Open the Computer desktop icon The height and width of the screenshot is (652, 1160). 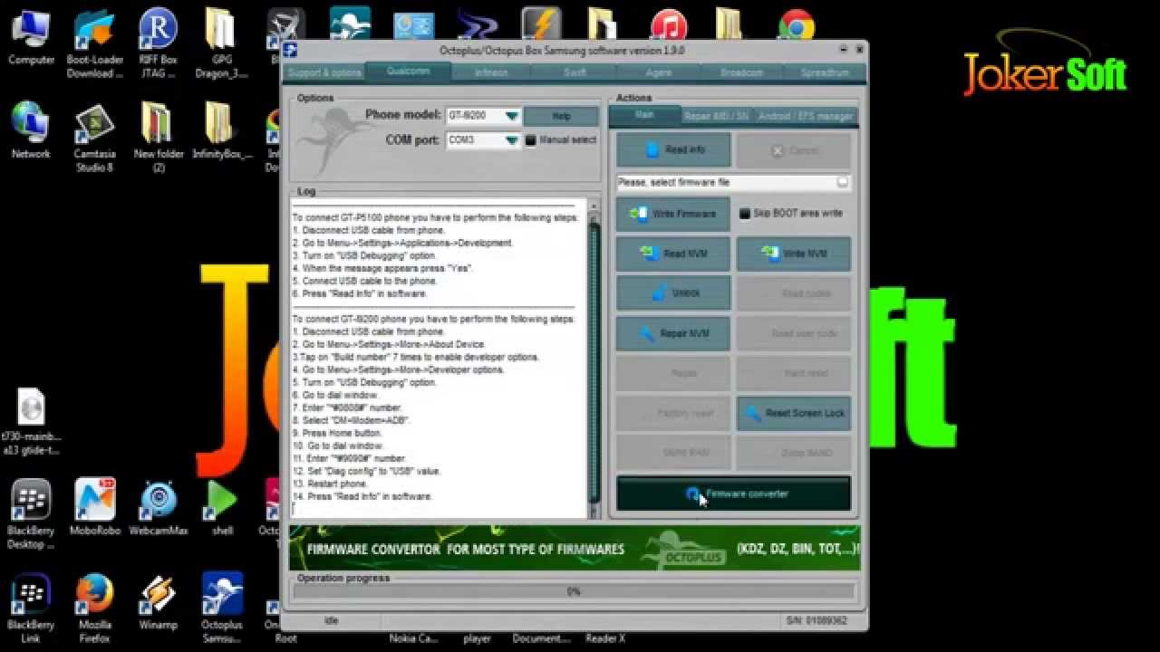(x=31, y=37)
